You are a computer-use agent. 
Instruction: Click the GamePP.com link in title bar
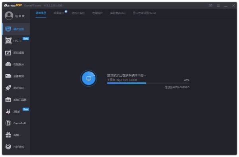pos(32,6)
